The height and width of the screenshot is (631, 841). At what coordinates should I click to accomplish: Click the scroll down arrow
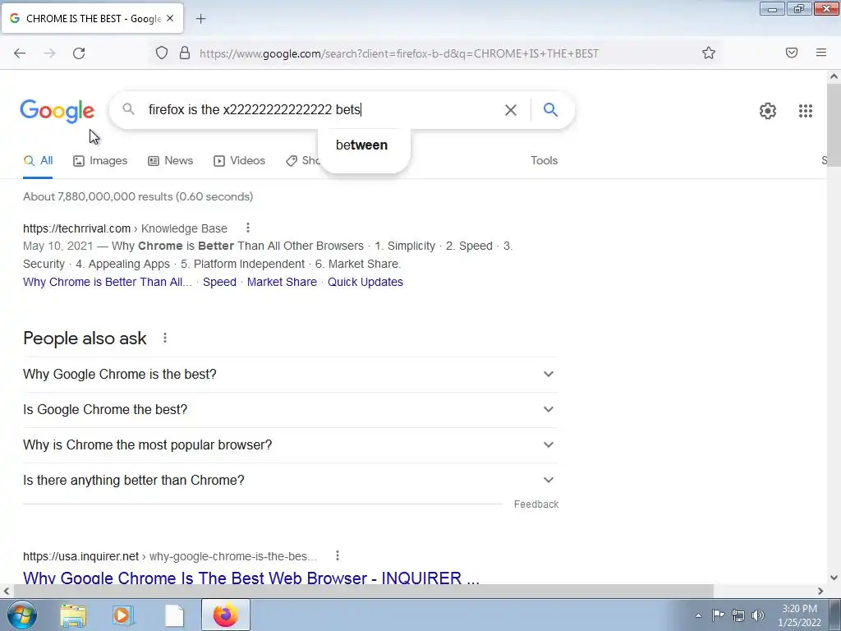pos(834,578)
